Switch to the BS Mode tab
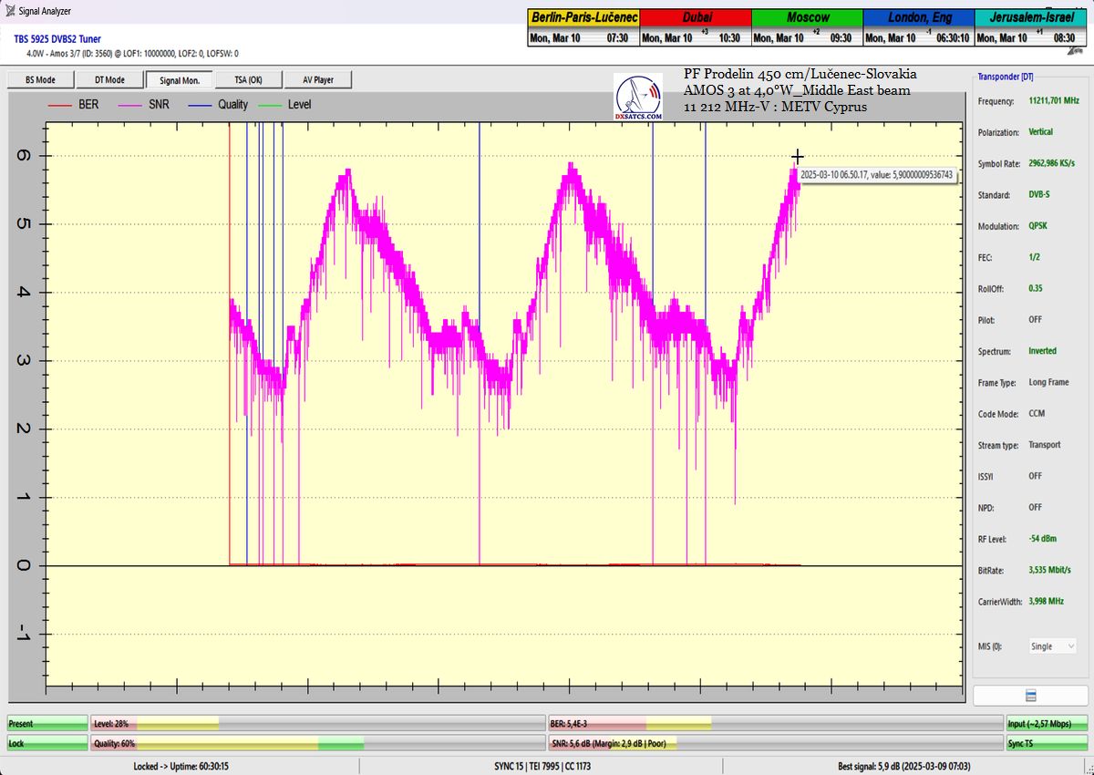 [40, 80]
